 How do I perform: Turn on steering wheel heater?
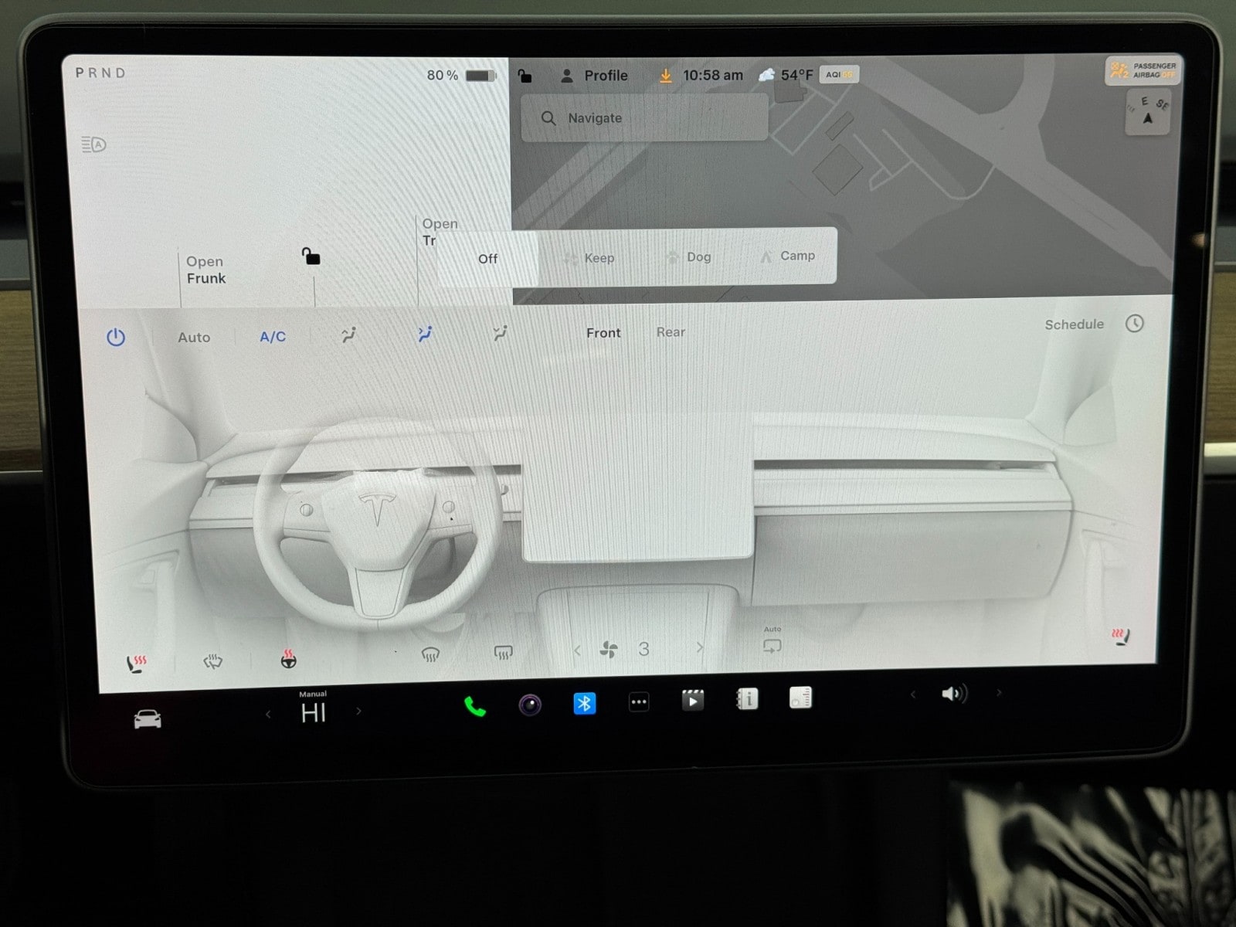click(288, 659)
